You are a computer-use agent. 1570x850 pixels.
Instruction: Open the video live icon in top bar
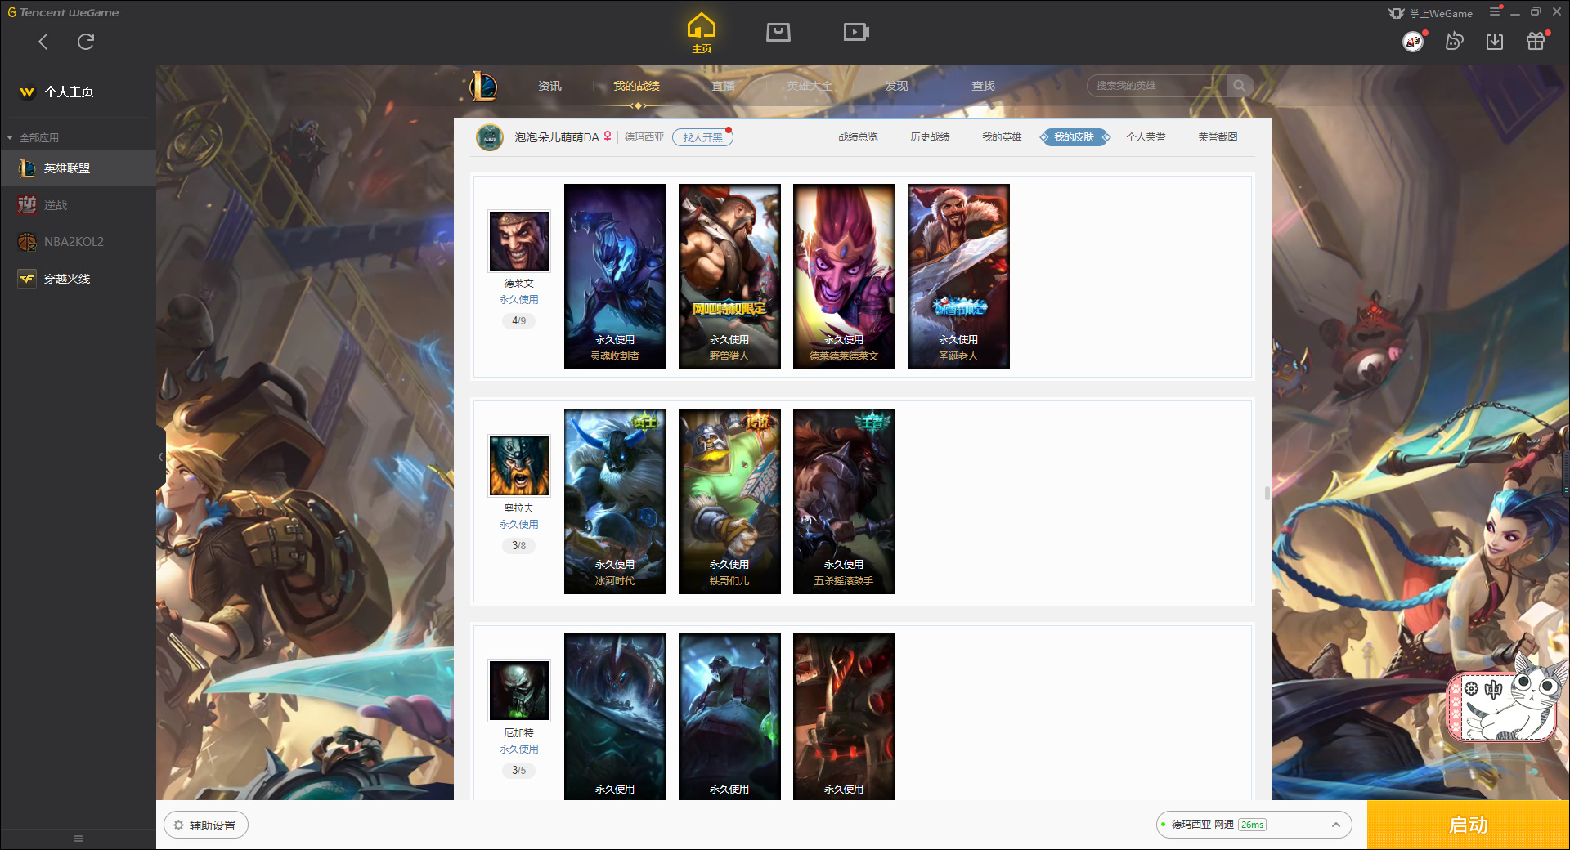(856, 32)
